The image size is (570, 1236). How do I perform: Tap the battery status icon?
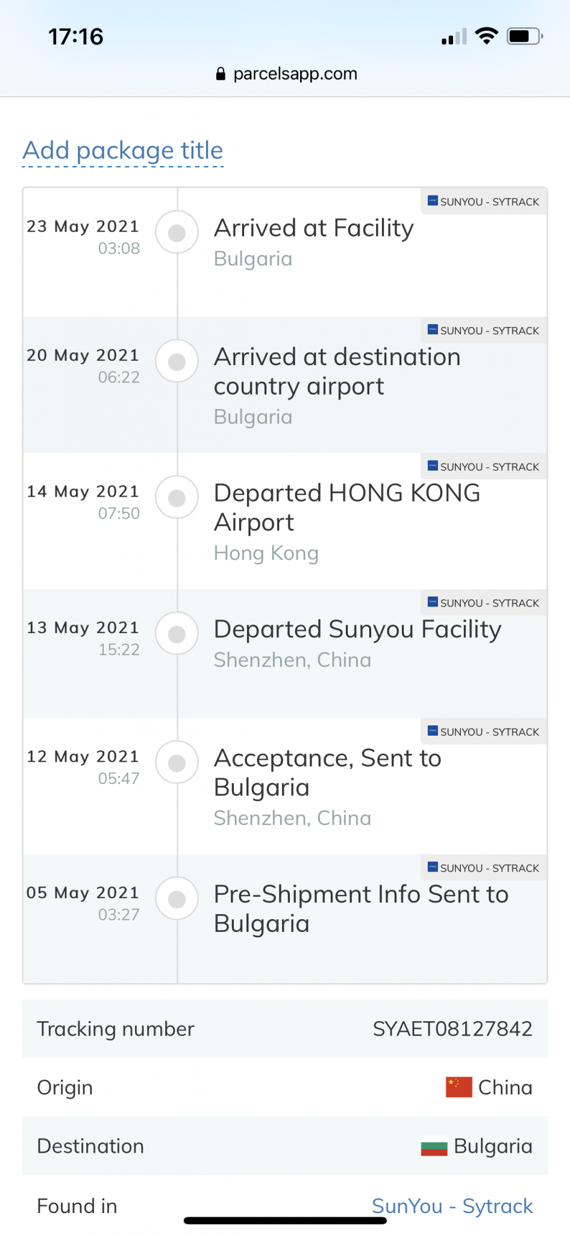click(524, 36)
